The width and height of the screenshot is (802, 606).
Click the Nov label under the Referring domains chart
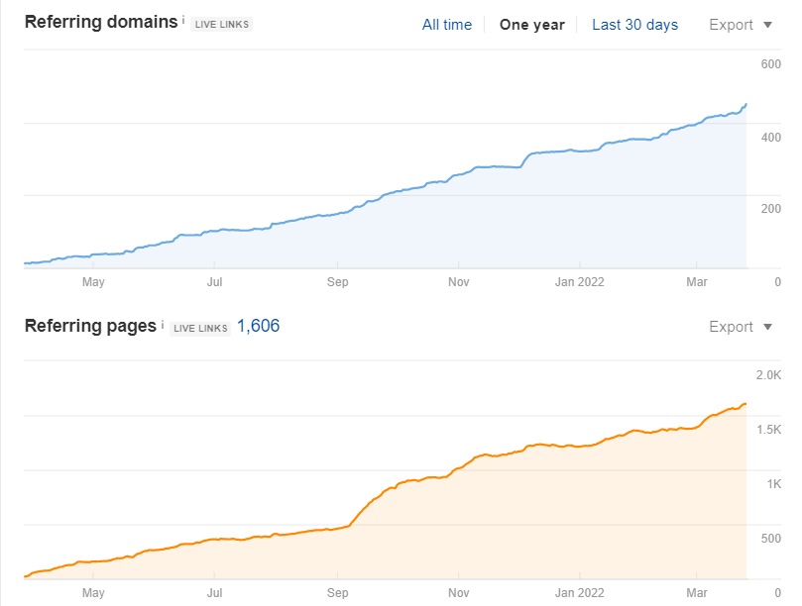click(459, 282)
